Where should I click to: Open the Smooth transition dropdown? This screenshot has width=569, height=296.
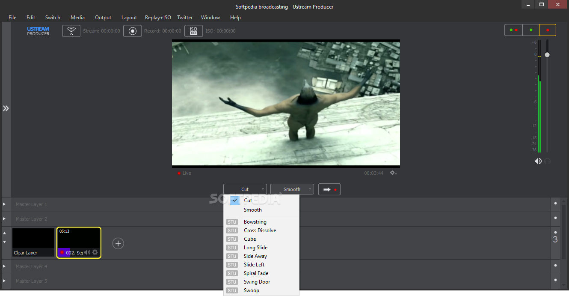292,189
